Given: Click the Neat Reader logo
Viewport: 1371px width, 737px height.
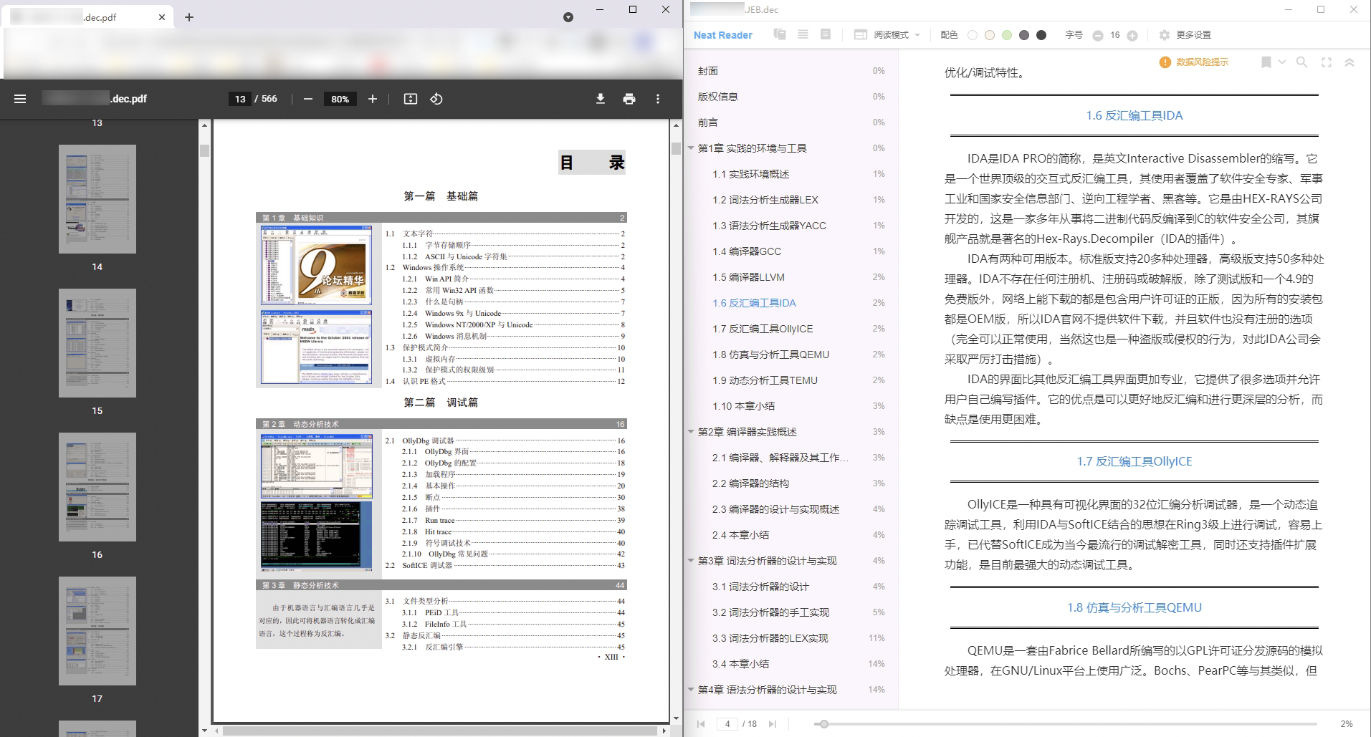Looking at the screenshot, I should click(723, 35).
